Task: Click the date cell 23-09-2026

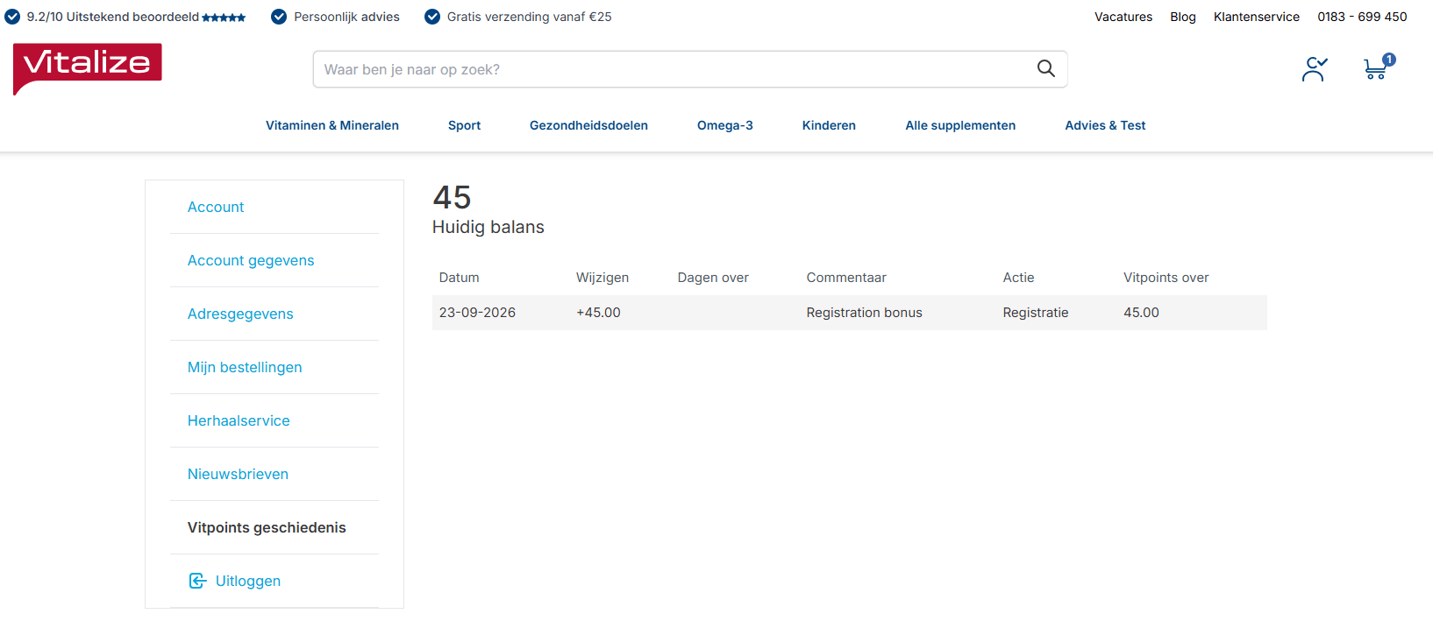Action: point(477,313)
